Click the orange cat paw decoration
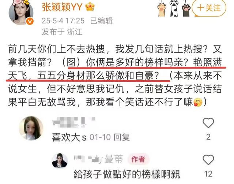This screenshot has height=184, width=234. point(162,8)
